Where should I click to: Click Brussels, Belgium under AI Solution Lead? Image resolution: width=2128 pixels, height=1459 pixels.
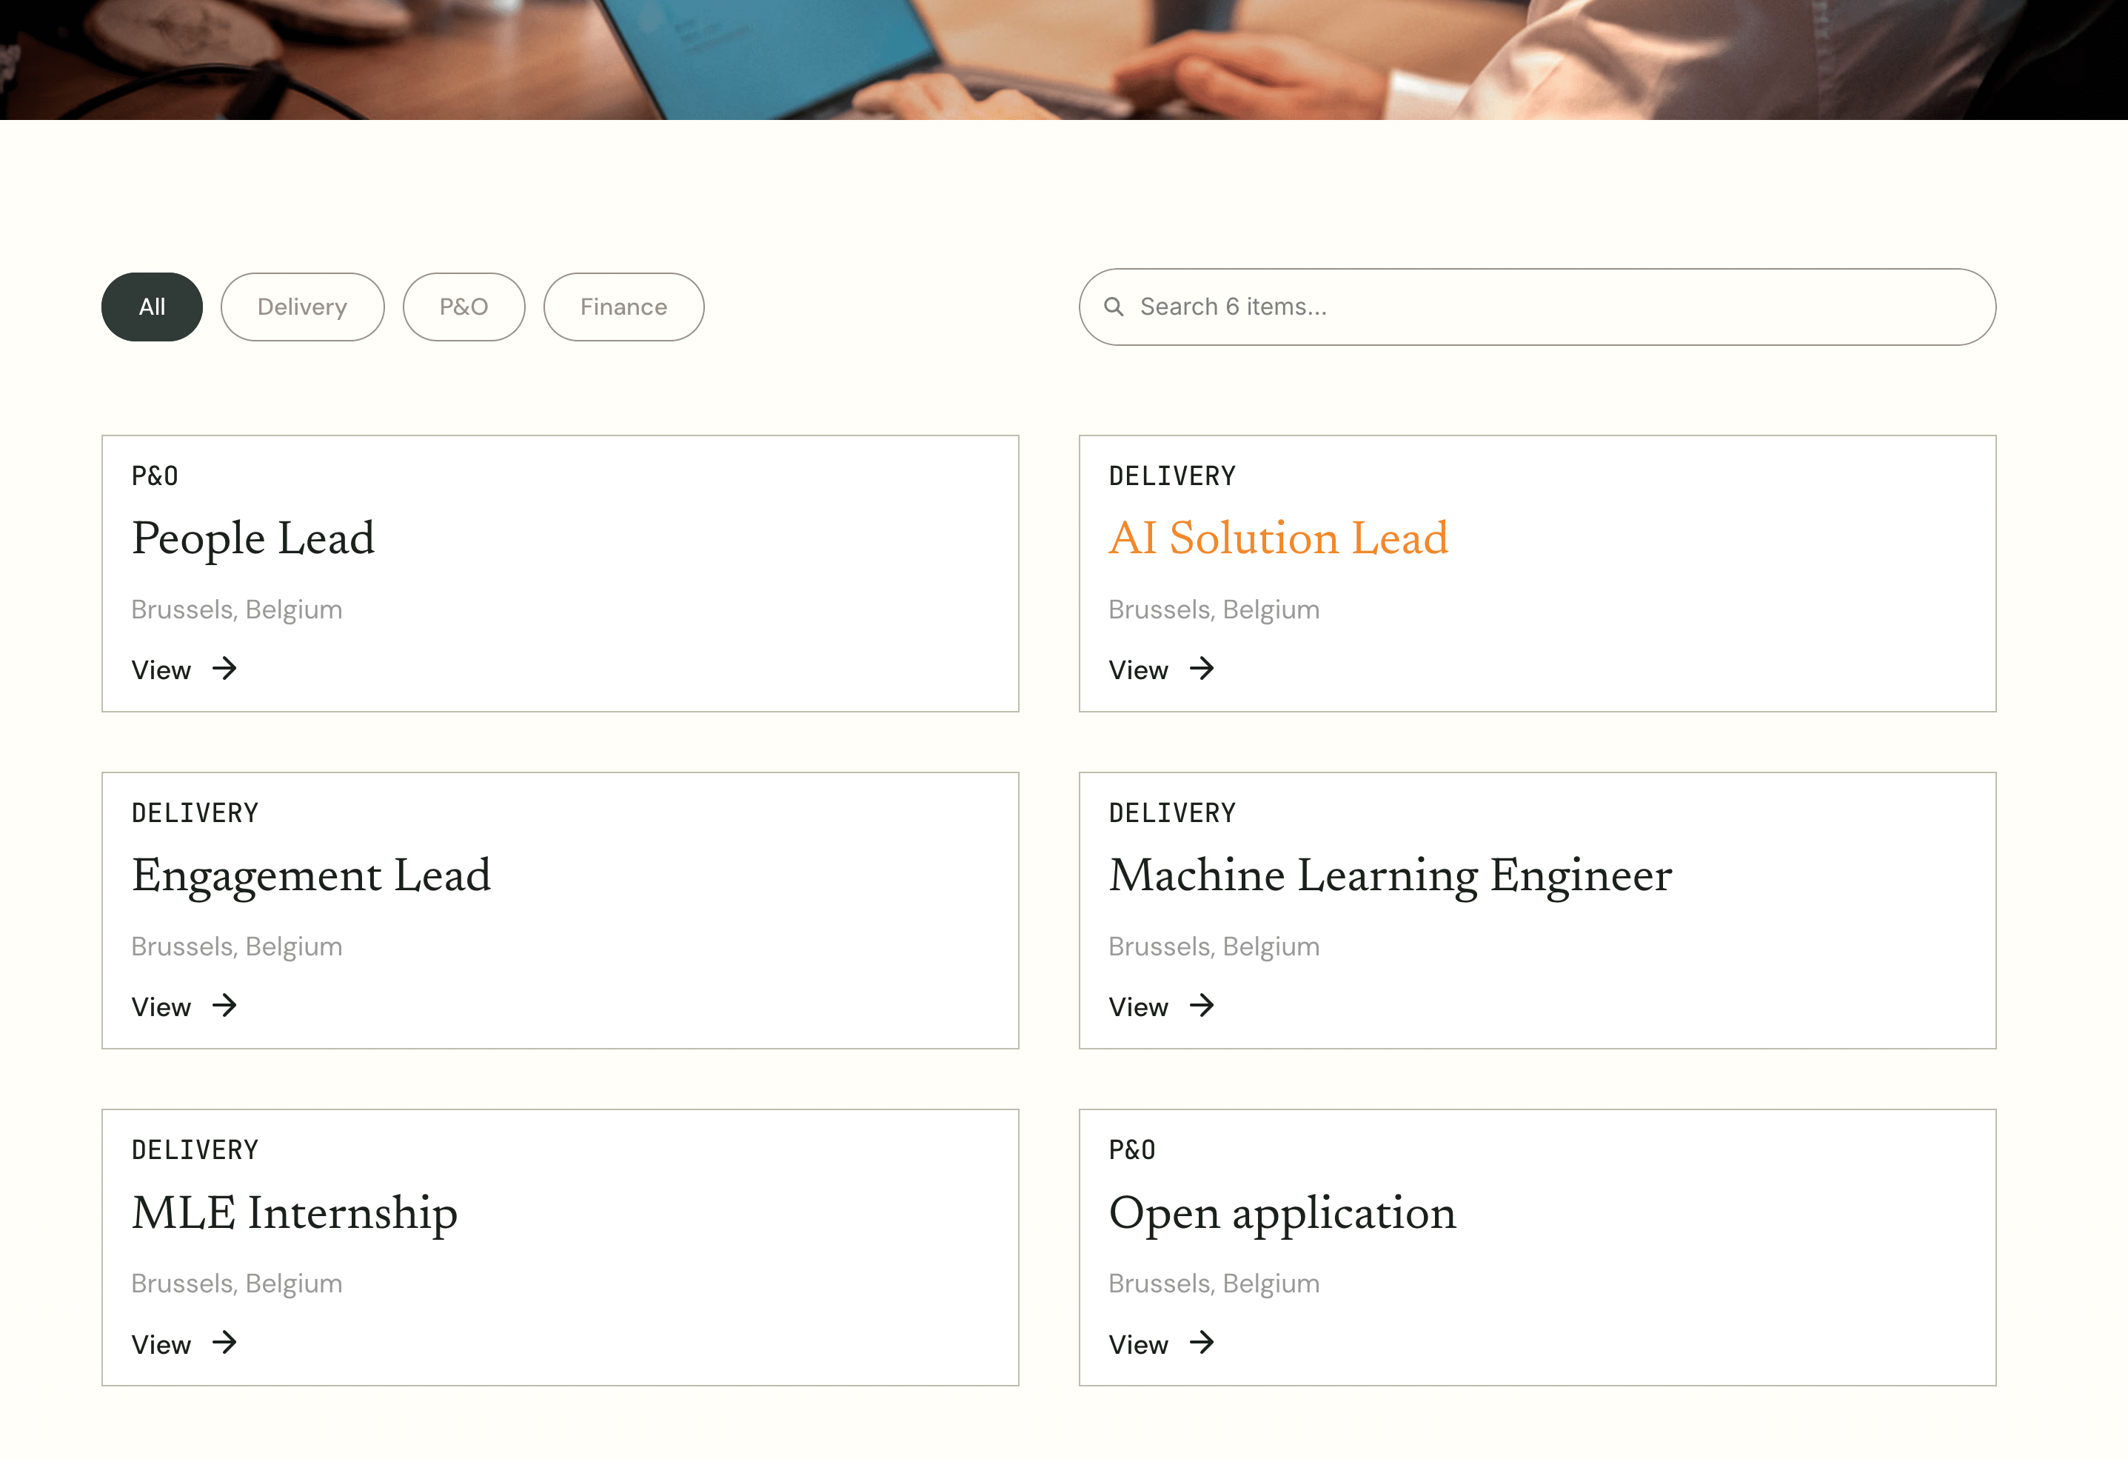coord(1214,610)
